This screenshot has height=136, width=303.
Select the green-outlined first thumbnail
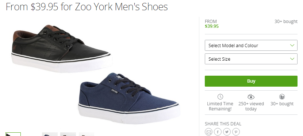tap(13, 134)
